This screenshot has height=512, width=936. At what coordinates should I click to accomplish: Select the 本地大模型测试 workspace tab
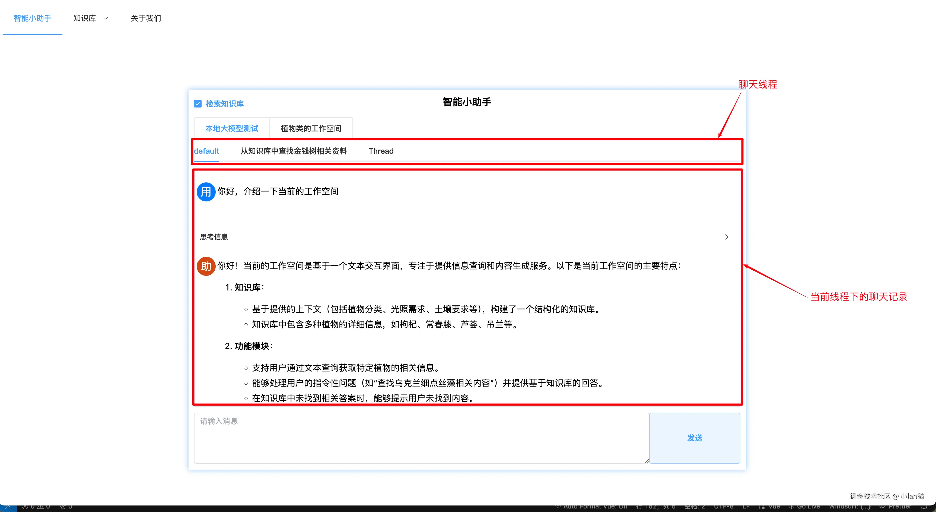click(231, 128)
